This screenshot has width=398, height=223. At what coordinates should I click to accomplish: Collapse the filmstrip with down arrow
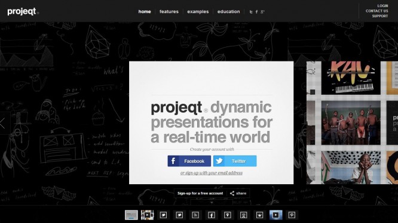(212, 203)
